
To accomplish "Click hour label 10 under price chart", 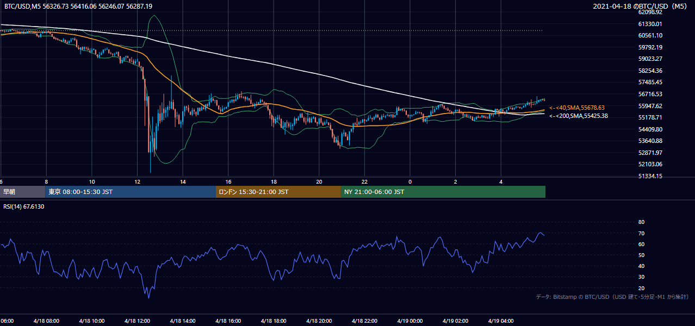I will (92, 182).
